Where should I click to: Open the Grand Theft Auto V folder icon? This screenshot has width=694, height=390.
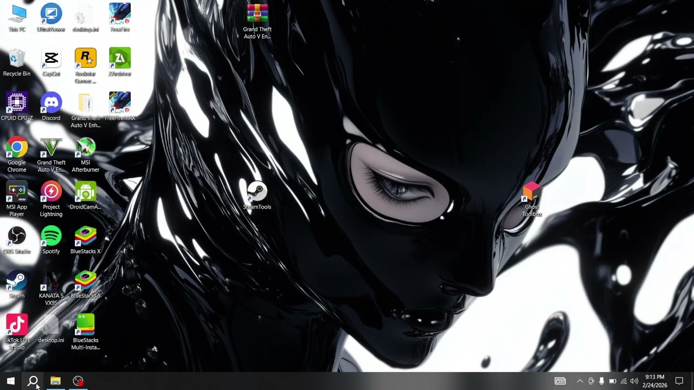(x=86, y=110)
